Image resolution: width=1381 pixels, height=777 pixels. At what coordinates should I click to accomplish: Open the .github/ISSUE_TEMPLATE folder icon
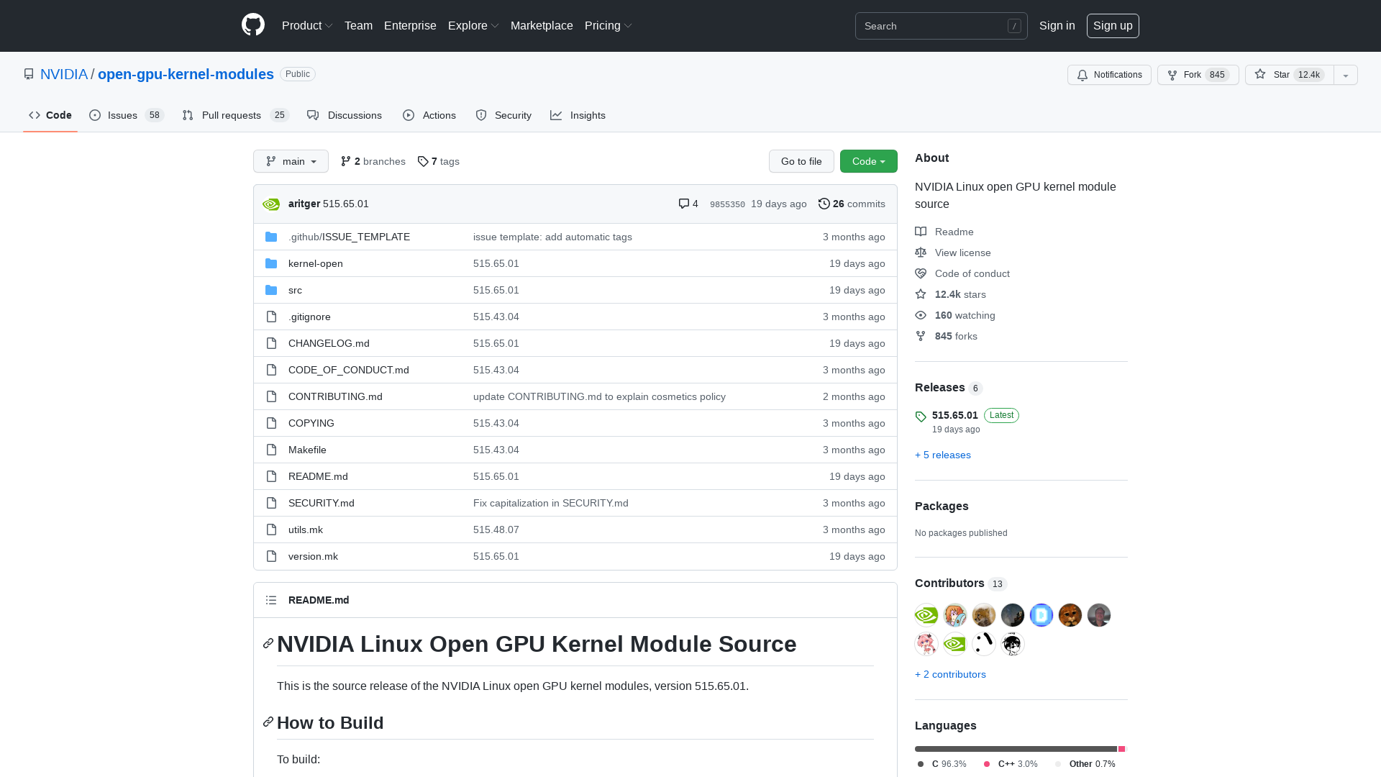[x=271, y=237]
